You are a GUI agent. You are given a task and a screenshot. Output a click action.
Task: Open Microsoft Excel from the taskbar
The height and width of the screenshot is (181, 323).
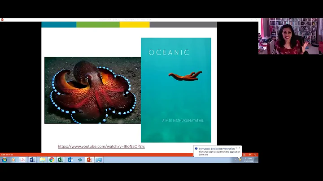[x=61, y=160]
